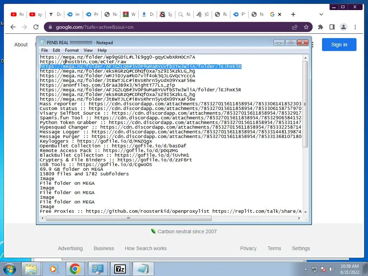Open the Chrome tab search chevron
Viewport: 368px width, 276px height.
321,14
